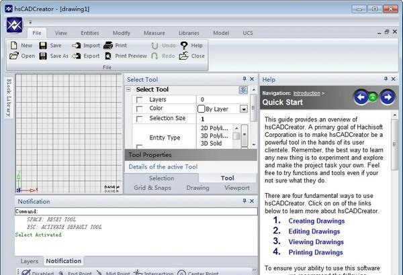Click the Help question mark icon
The height and width of the screenshot is (275, 403).
click(x=184, y=46)
